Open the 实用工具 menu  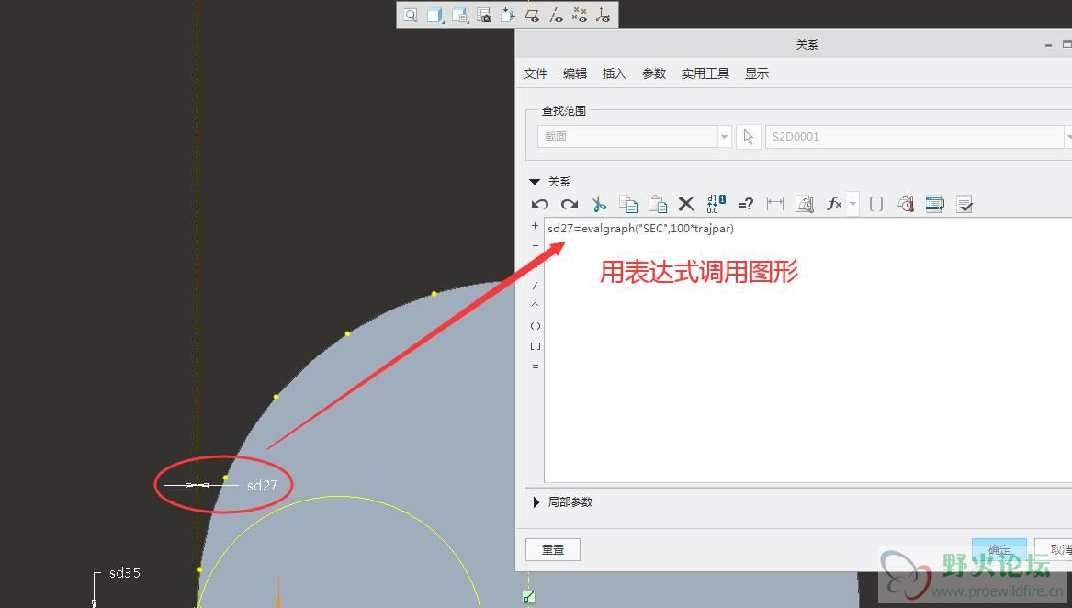point(705,73)
